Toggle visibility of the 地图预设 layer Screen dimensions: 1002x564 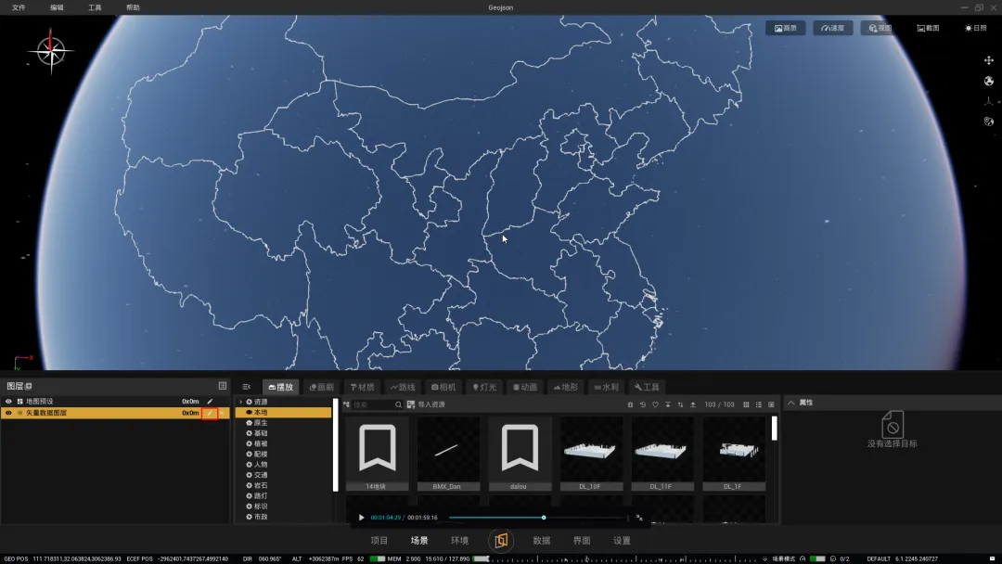click(x=8, y=401)
